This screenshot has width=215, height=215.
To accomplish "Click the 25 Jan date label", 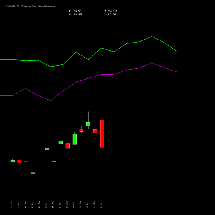I will point(101,205).
